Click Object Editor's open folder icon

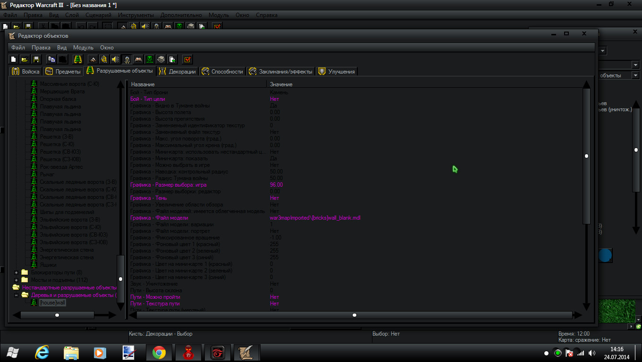click(x=25, y=59)
